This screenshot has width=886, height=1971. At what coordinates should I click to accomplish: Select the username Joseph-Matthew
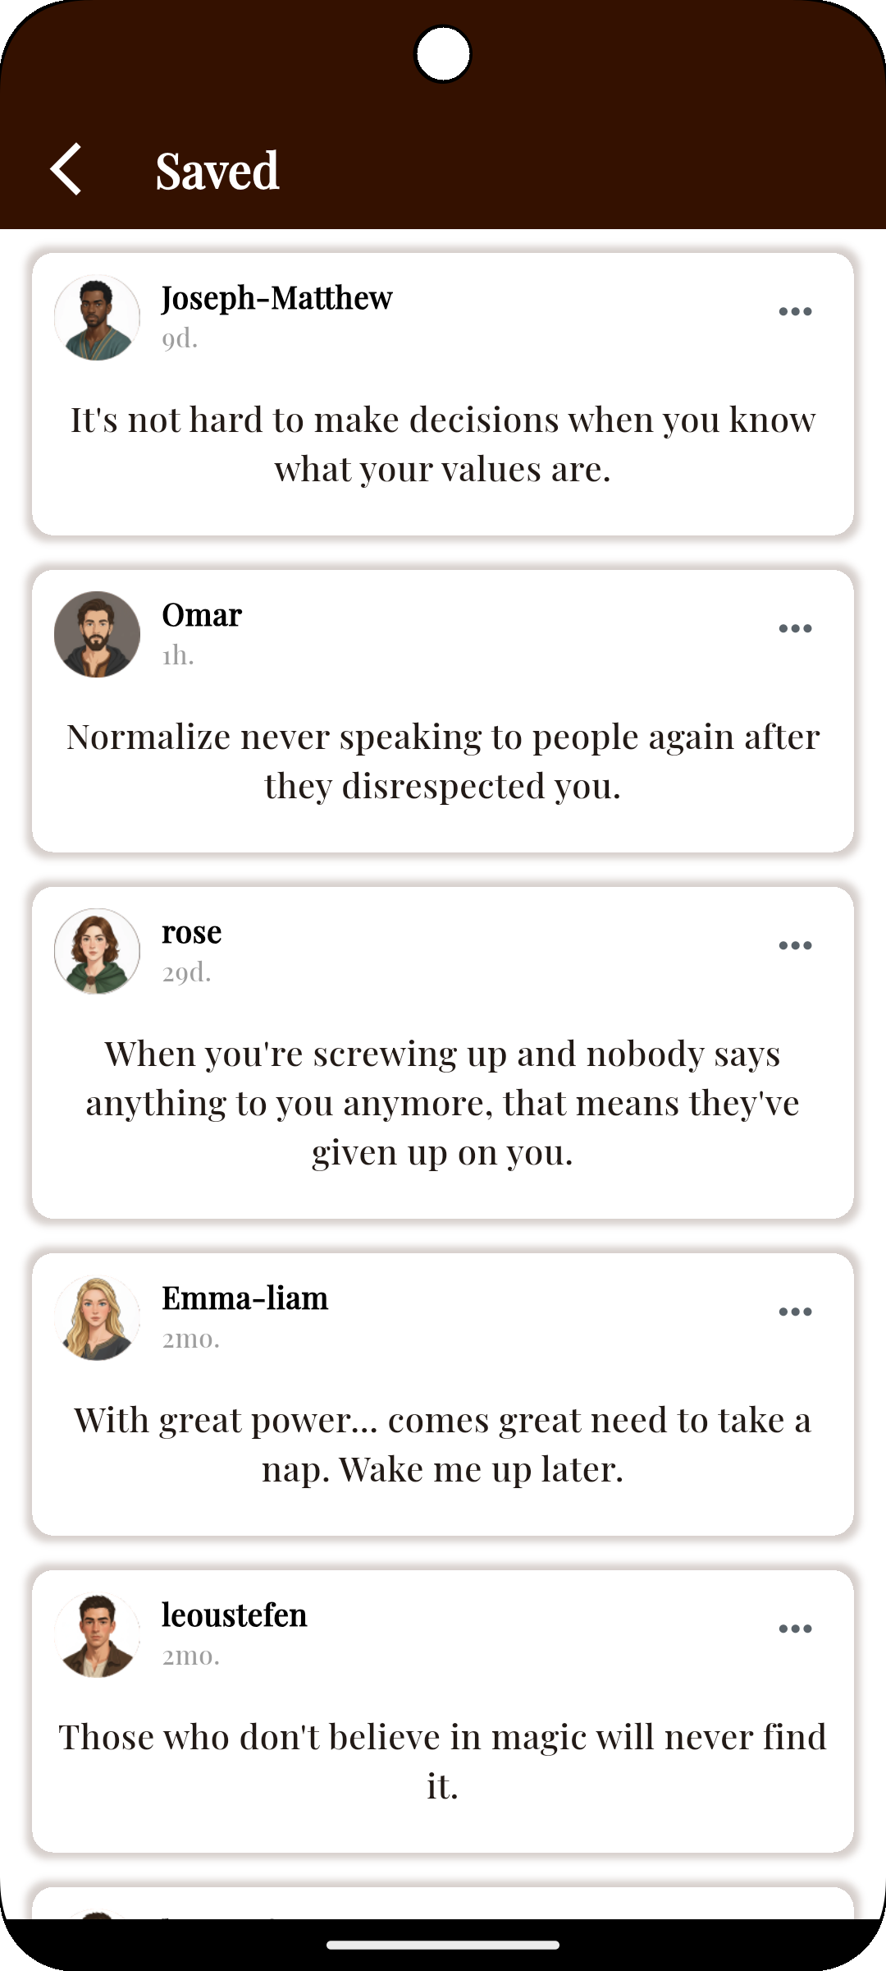point(276,297)
